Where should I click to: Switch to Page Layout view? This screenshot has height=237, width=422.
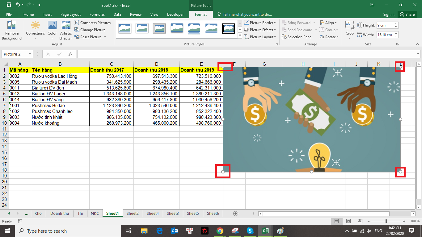[x=348, y=221]
